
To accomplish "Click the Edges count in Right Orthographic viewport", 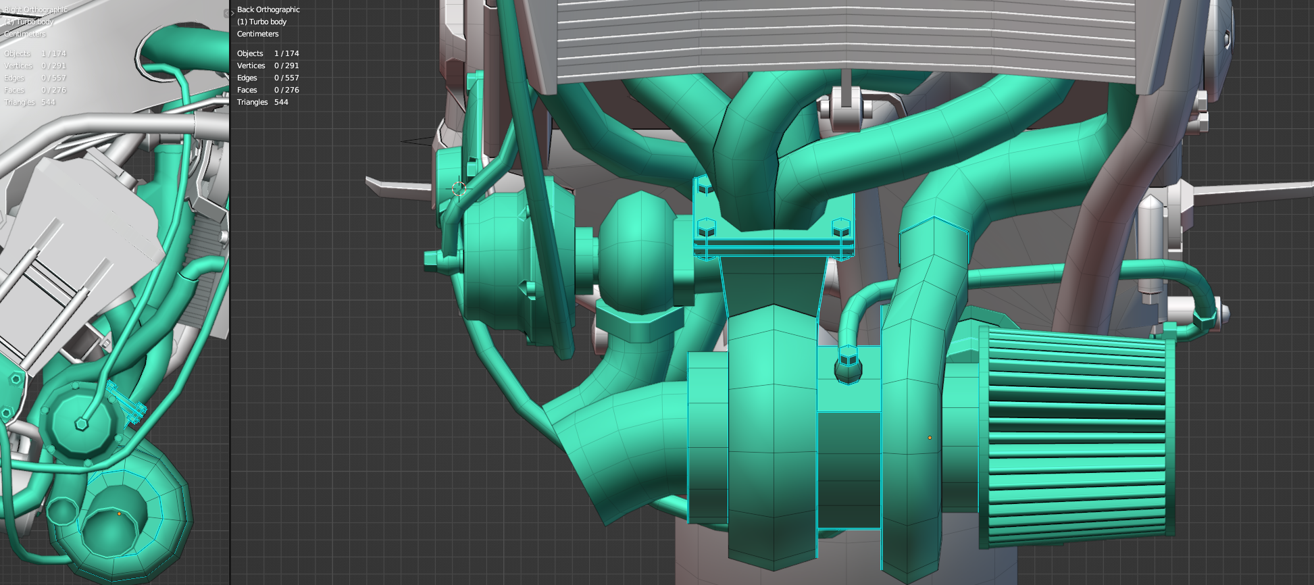I will tap(53, 78).
